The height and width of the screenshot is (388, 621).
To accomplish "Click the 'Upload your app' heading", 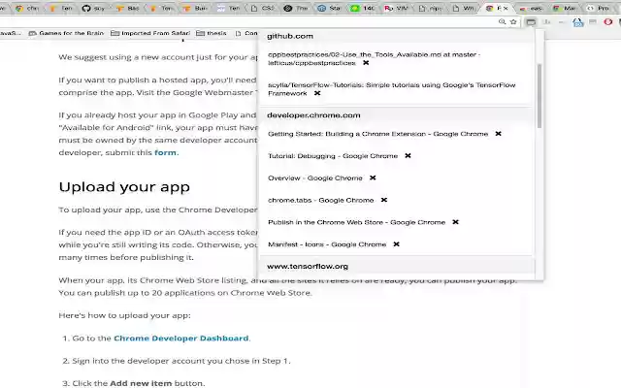I will pos(124,187).
